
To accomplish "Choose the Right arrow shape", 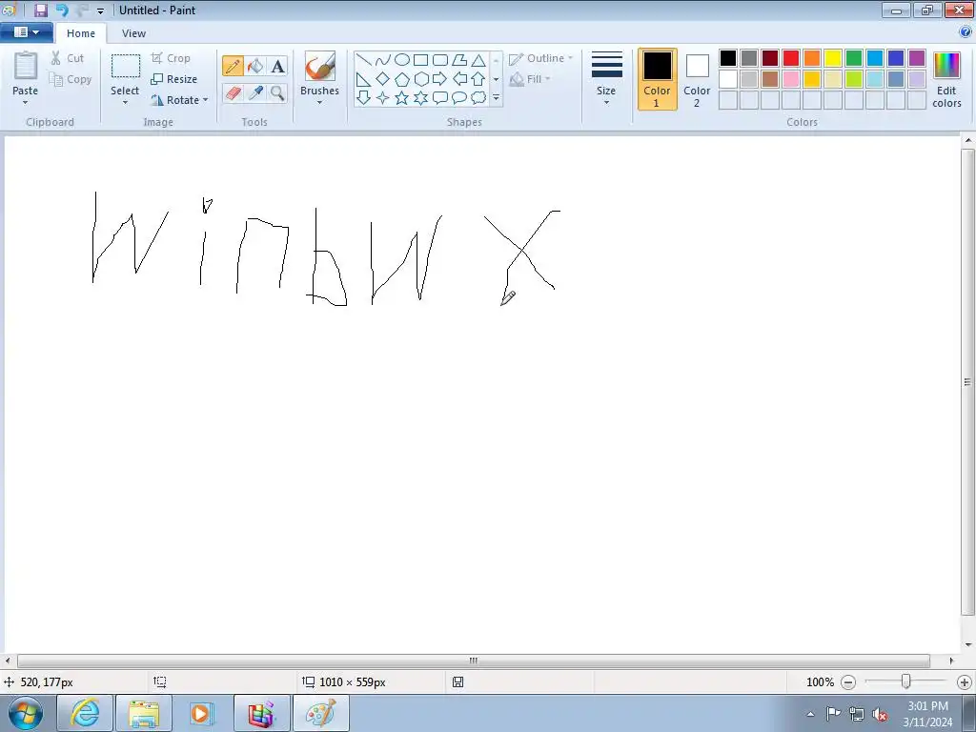I will pos(440,79).
